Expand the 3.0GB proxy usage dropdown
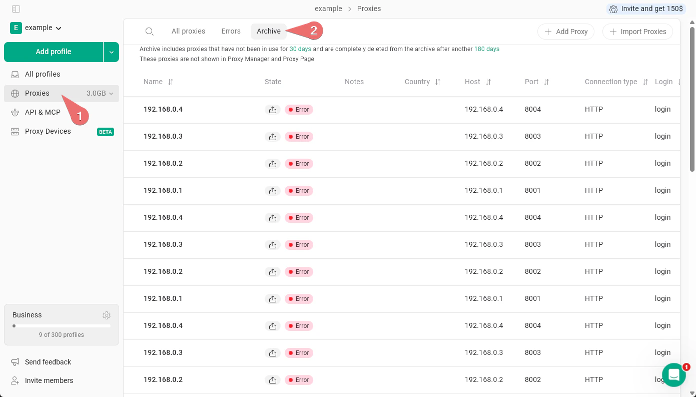696x397 pixels. click(111, 93)
